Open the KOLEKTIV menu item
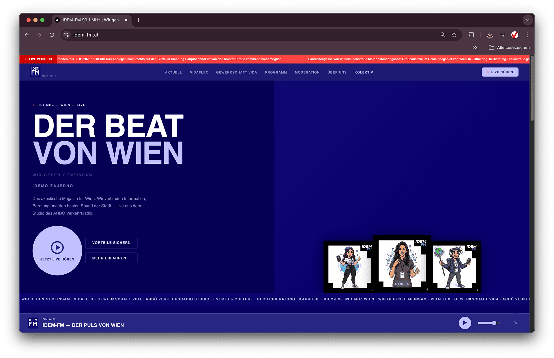 tap(364, 72)
